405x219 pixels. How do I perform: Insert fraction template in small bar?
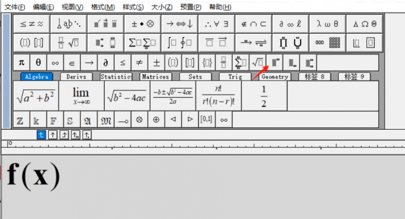pos(224,62)
